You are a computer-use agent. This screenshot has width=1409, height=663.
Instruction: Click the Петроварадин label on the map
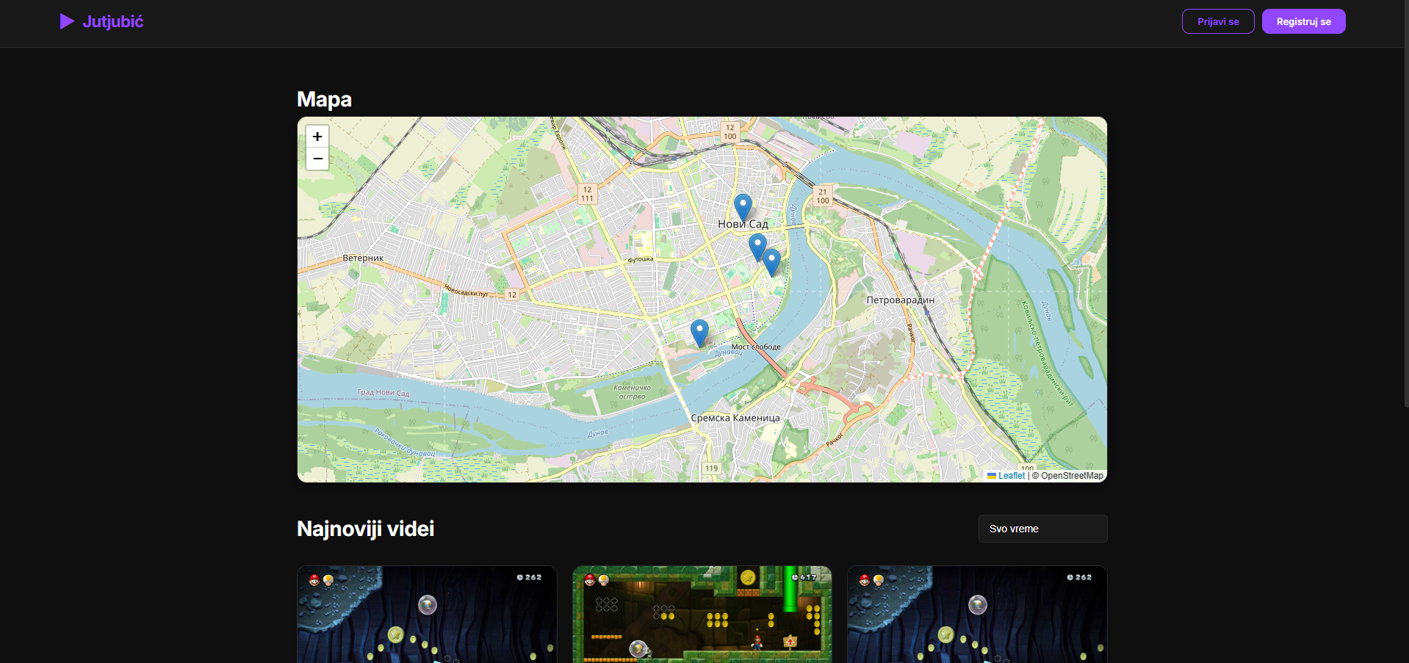coord(900,300)
